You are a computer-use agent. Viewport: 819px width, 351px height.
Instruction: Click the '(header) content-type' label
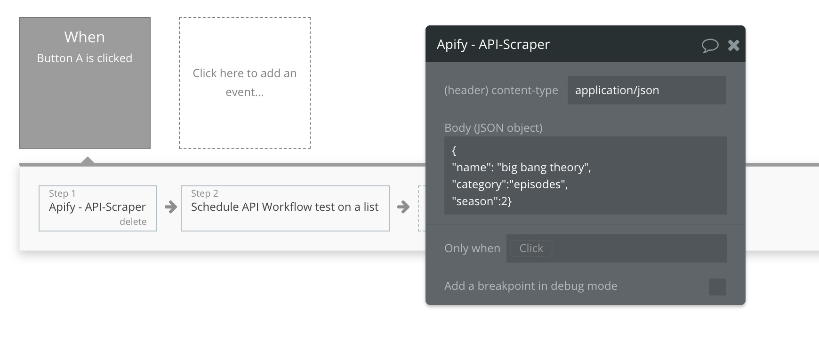(x=501, y=90)
